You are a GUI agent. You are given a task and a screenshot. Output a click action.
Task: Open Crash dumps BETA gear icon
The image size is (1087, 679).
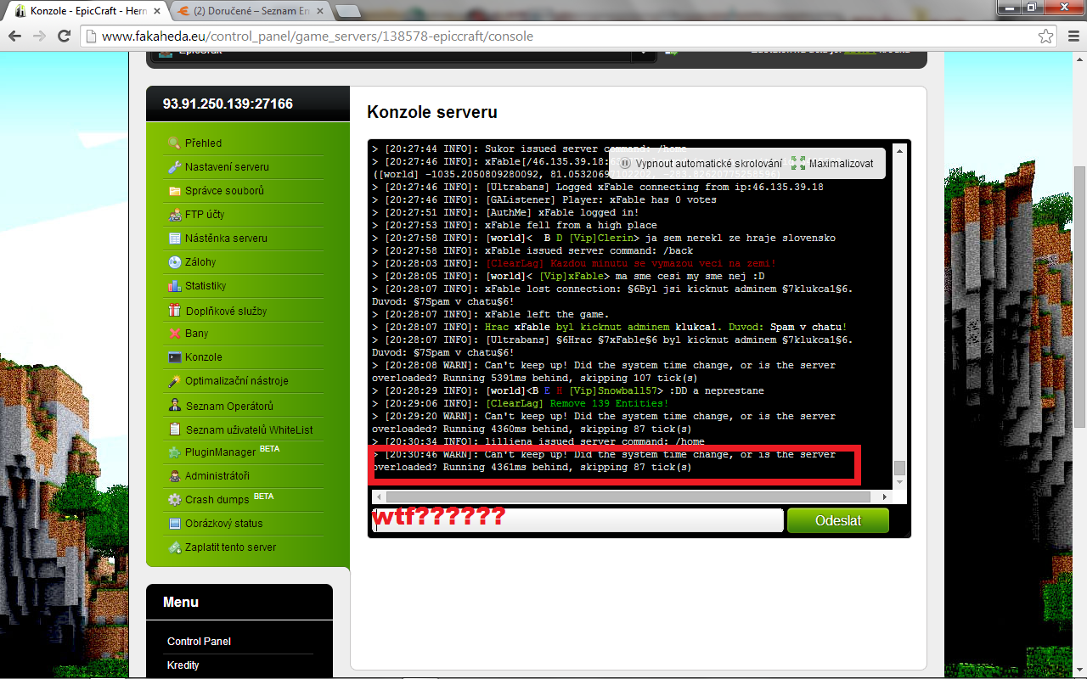point(174,500)
